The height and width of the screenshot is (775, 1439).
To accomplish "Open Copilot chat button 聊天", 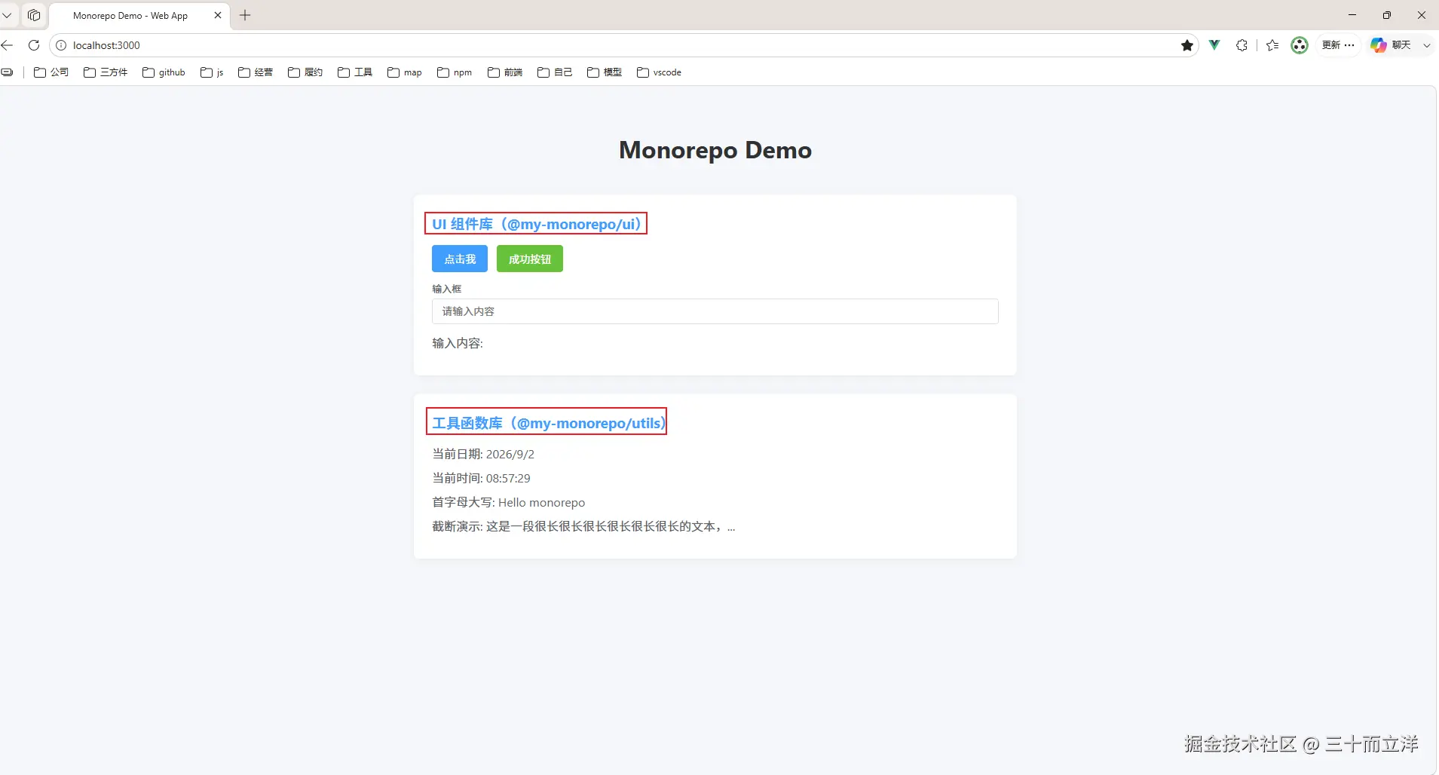I will click(x=1391, y=45).
